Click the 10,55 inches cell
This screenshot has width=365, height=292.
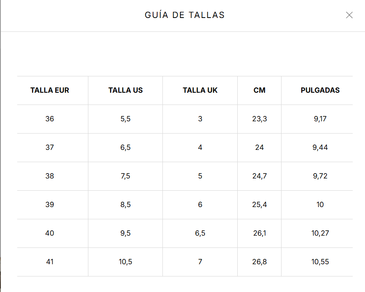320,262
